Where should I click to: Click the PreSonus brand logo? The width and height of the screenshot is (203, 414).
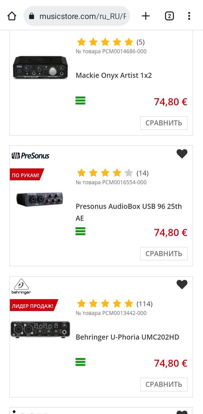coord(30,156)
